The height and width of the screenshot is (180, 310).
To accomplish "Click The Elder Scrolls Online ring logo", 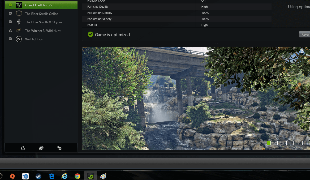I will point(19,14).
